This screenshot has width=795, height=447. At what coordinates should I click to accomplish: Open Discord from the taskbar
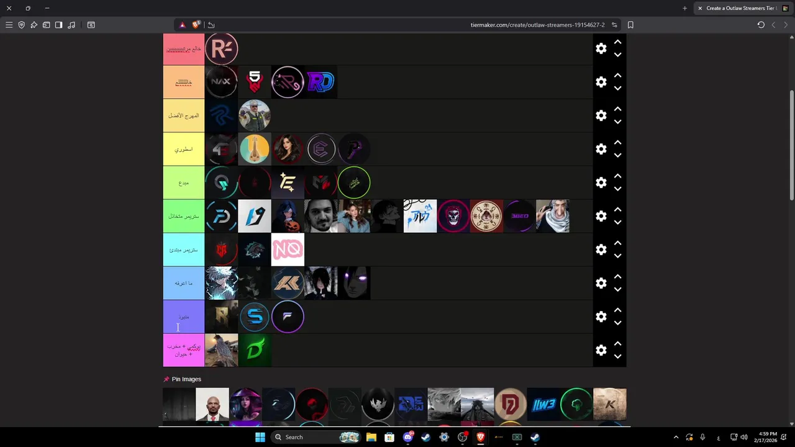tap(408, 437)
